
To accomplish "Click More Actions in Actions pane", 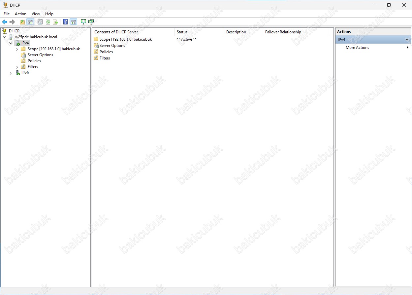I will point(357,48).
